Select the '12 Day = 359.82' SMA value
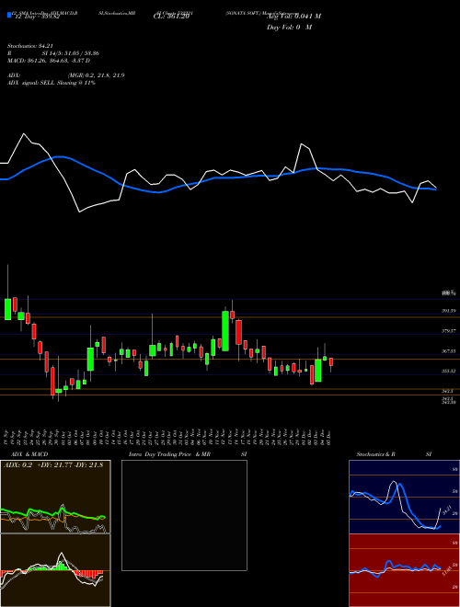Viewport: 460px width, 607px height. (x=37, y=17)
